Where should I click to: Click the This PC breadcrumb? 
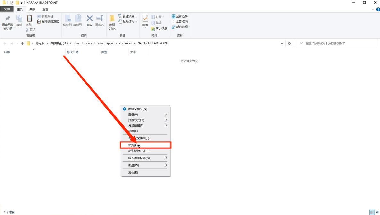pos(40,43)
